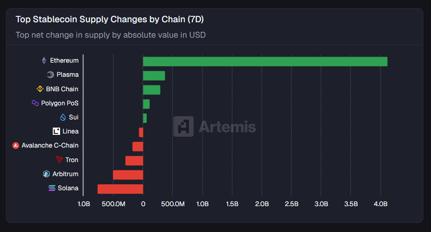The height and width of the screenshot is (232, 431).
Task: Click the Sui droplet icon
Action: tap(63, 117)
